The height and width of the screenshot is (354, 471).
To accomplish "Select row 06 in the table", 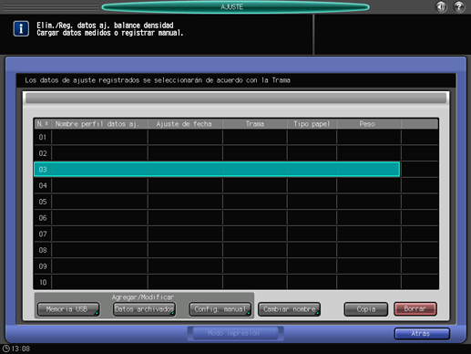I will coord(217,218).
